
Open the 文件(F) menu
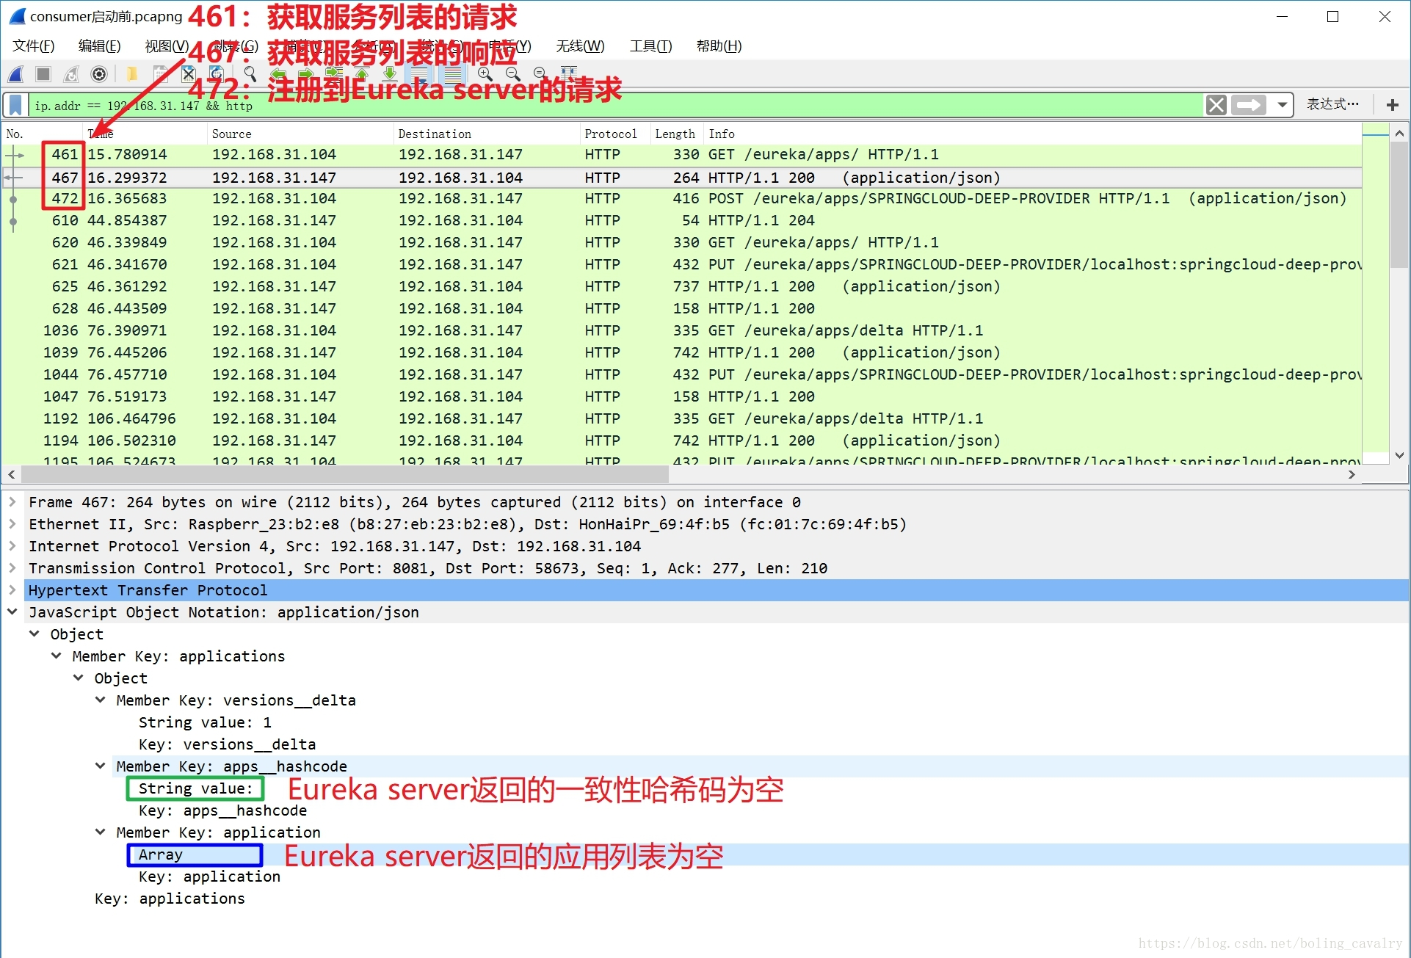click(34, 46)
